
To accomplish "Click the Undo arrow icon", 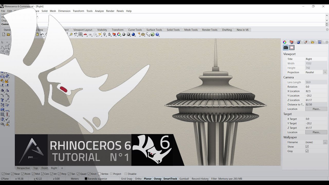I will 42,34.
